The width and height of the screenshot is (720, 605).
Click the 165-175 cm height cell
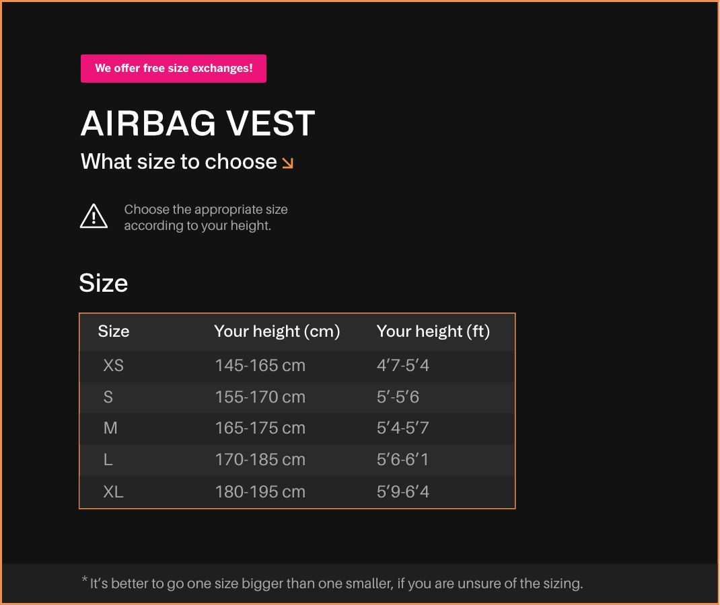260,428
